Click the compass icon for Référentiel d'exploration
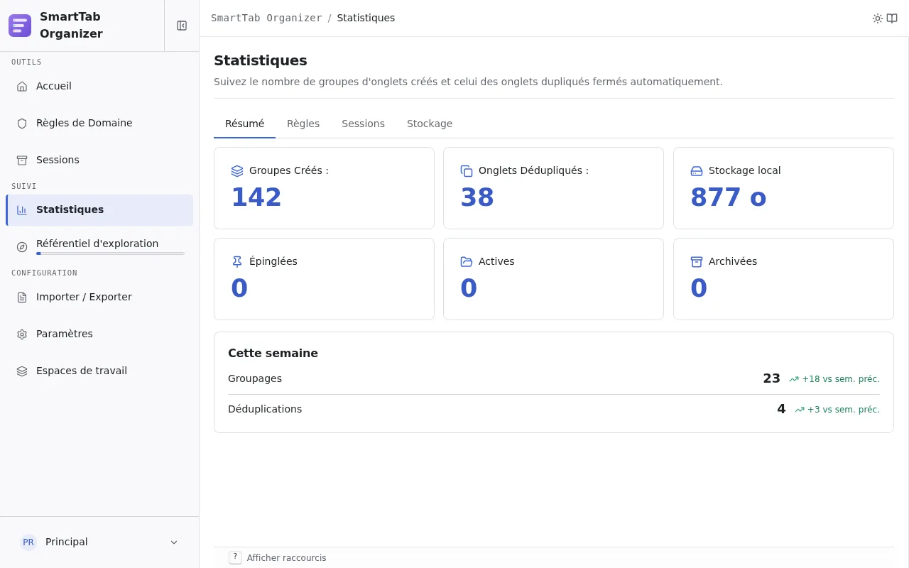909x568 pixels. point(22,247)
